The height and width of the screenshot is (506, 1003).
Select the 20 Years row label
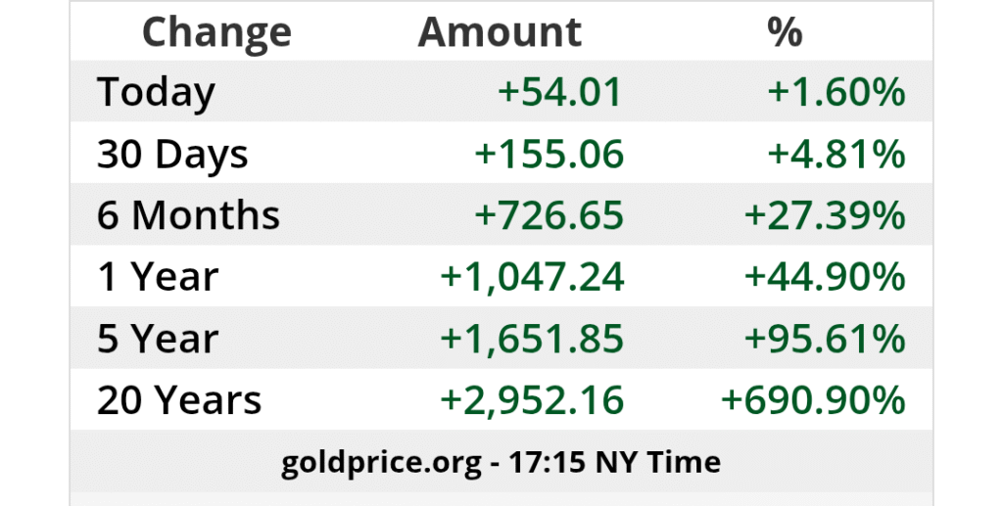[x=179, y=400]
